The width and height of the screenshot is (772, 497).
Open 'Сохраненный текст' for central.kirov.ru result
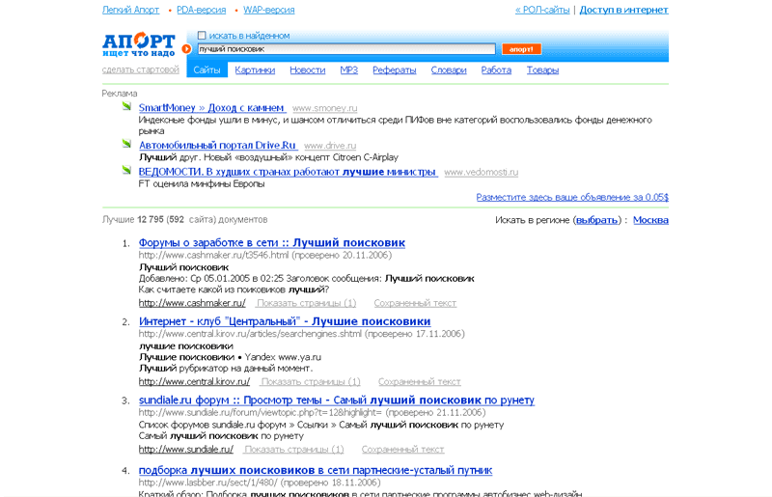pyautogui.click(x=420, y=381)
